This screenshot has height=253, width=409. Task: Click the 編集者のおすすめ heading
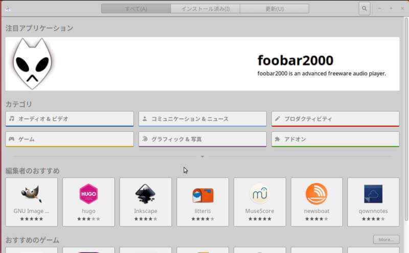(32, 171)
